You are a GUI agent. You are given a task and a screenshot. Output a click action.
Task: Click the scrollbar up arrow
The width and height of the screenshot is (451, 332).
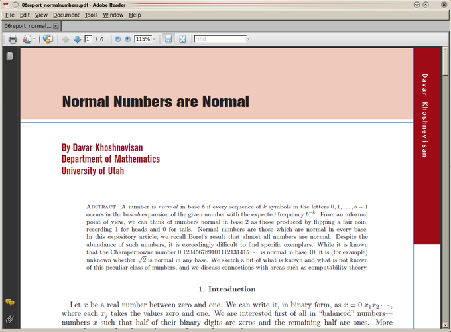coord(445,50)
